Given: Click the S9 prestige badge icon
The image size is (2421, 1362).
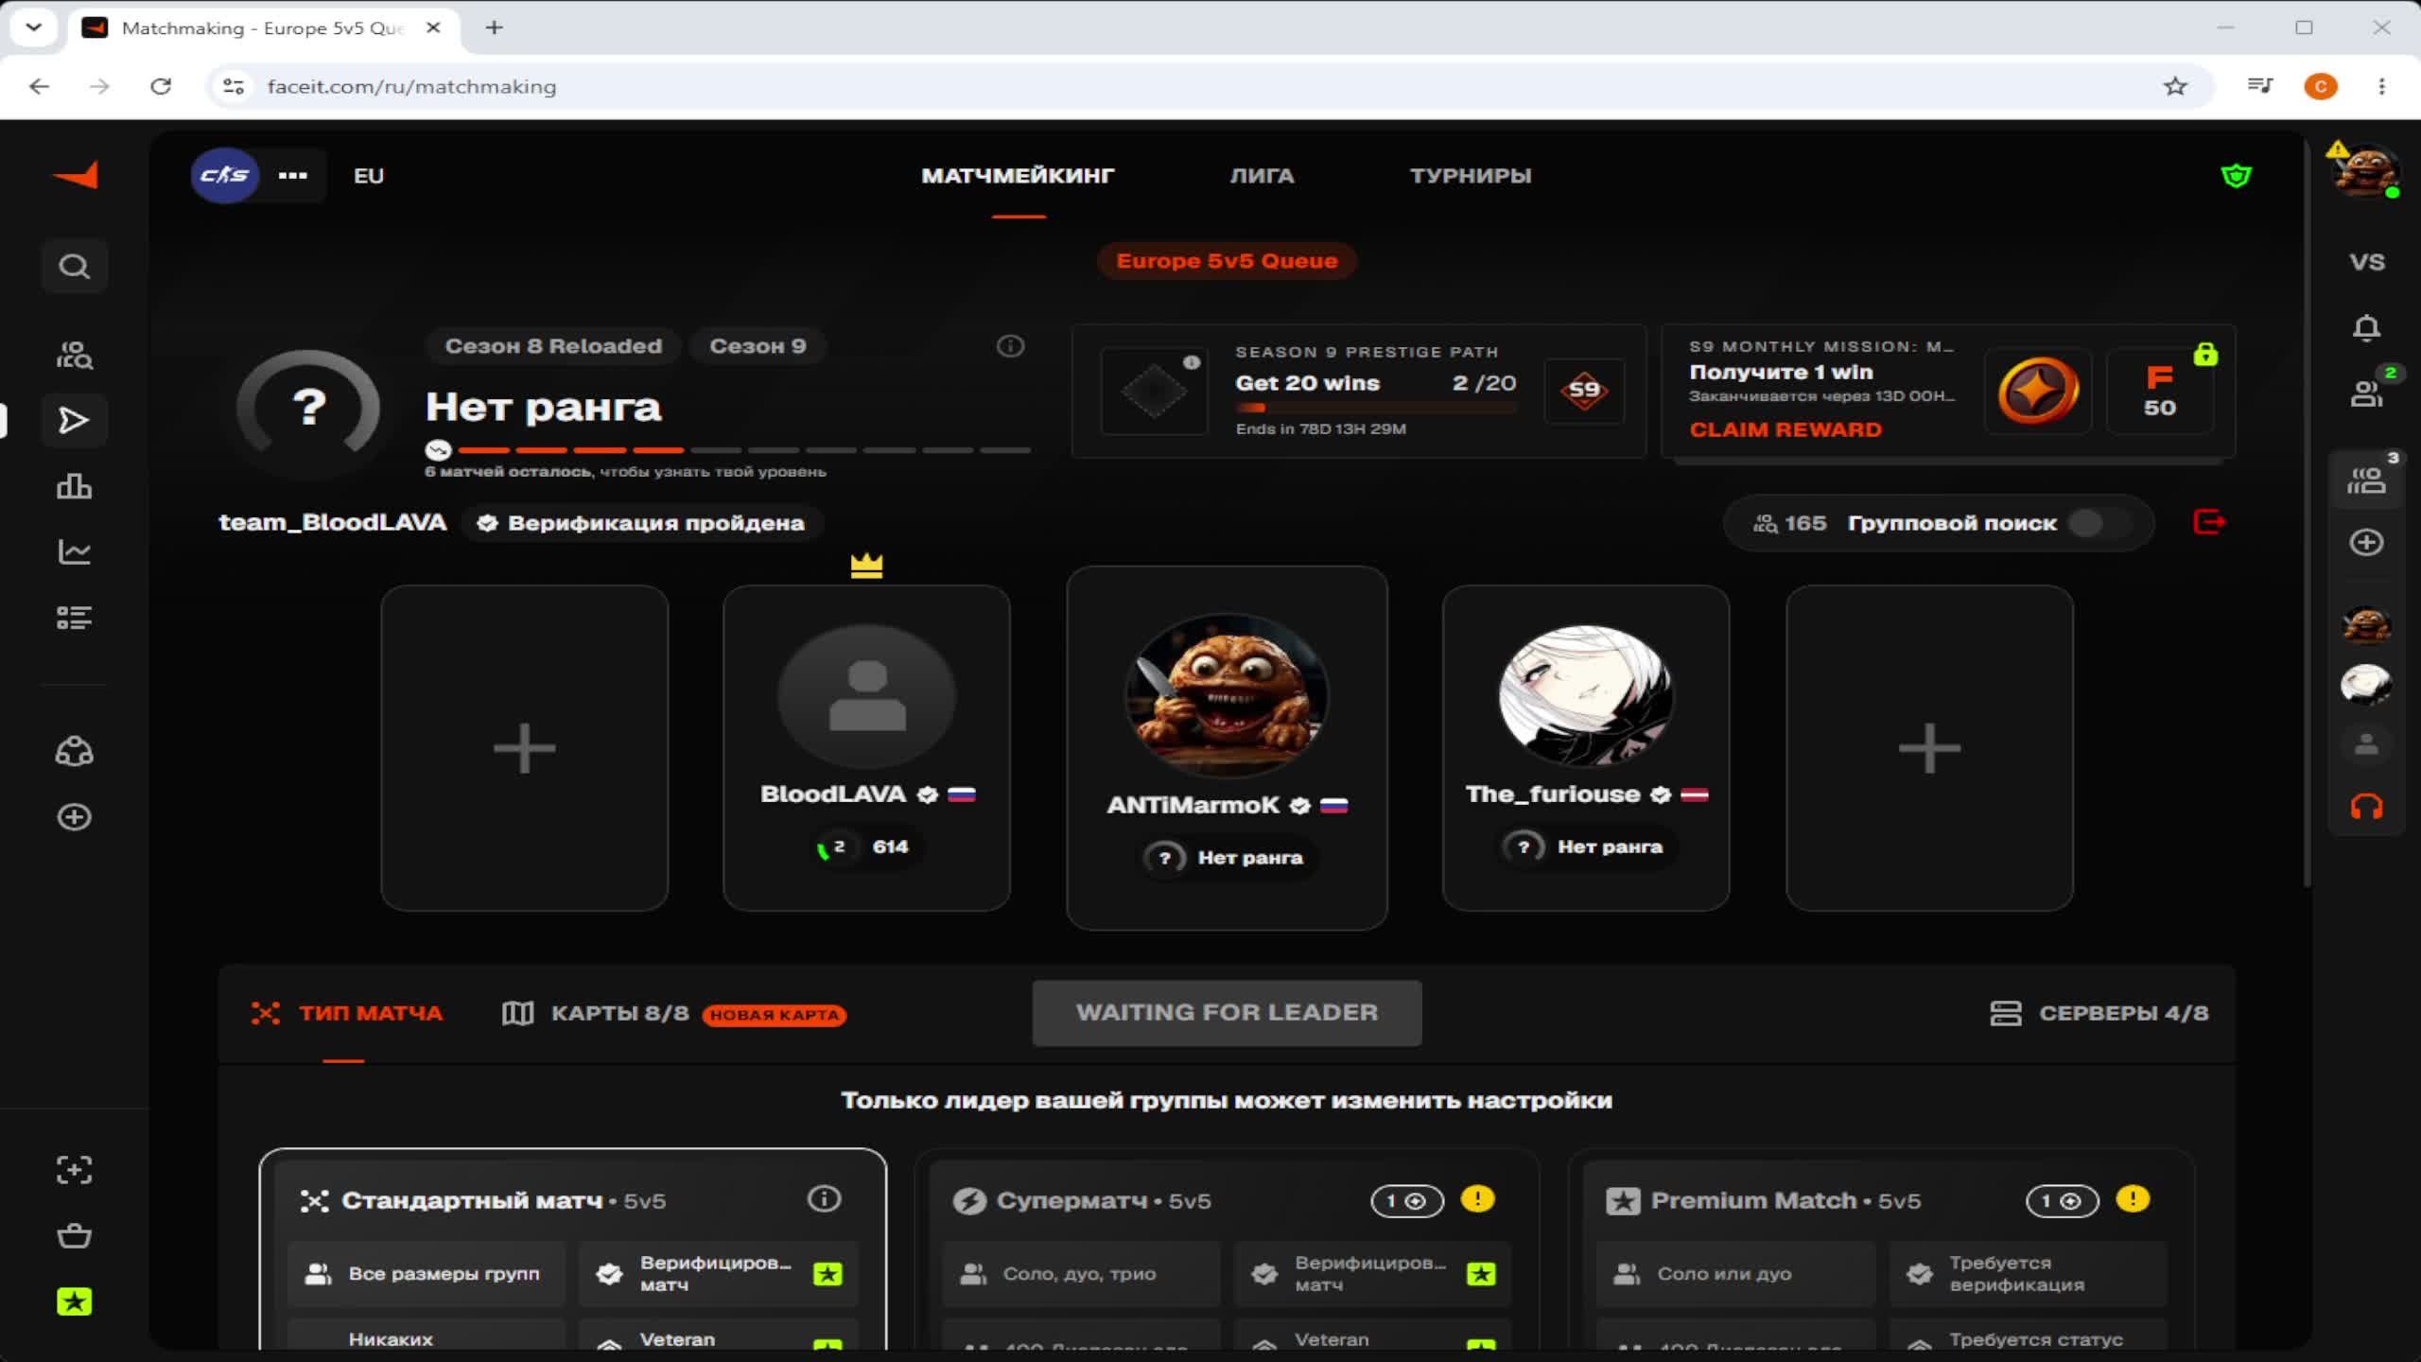Looking at the screenshot, I should 1584,391.
